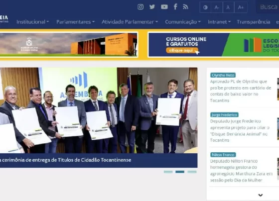This screenshot has width=279, height=201.
Task: Read Nilton Franco homenageia gestora news
Action: [241, 171]
